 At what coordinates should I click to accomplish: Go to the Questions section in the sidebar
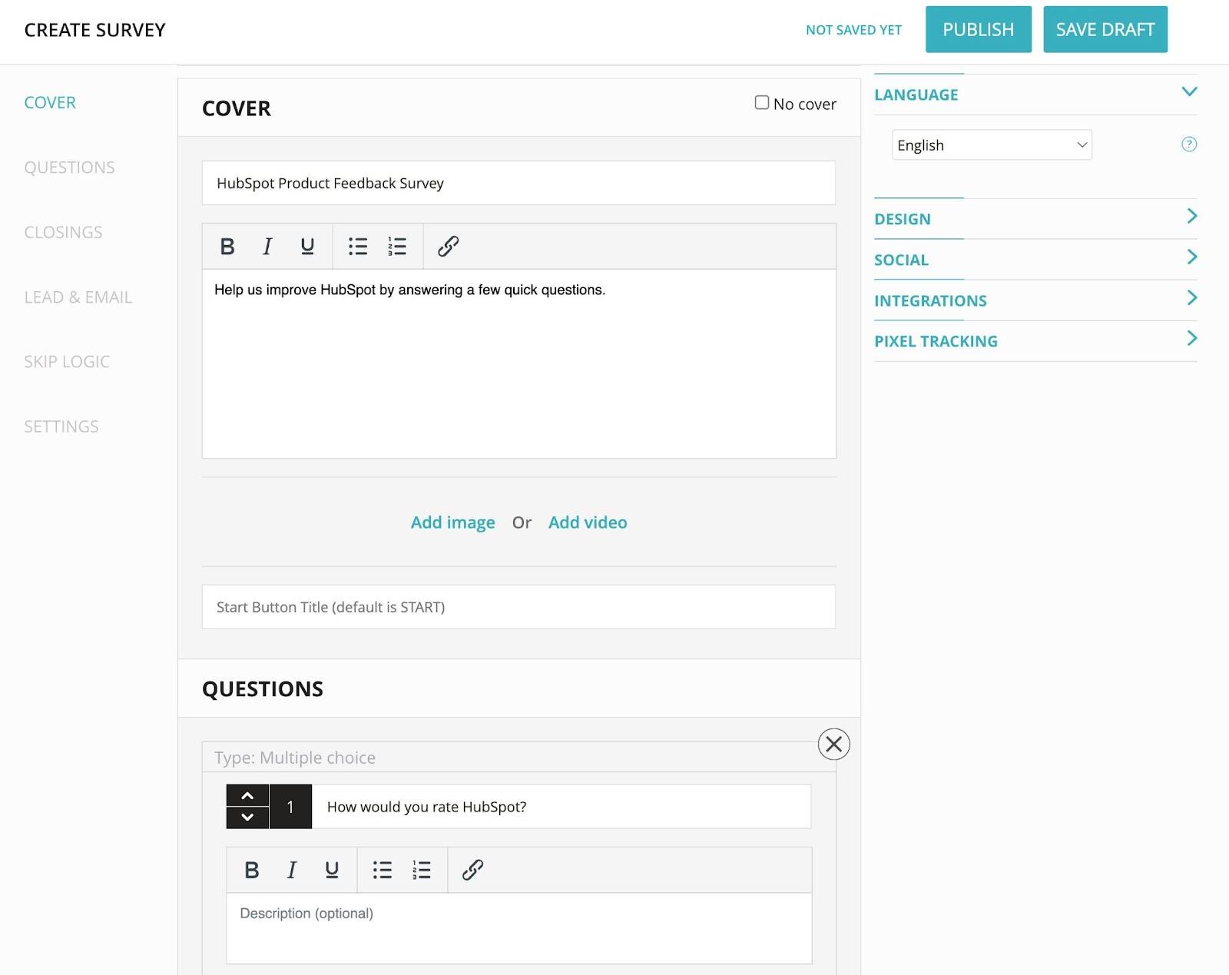70,167
